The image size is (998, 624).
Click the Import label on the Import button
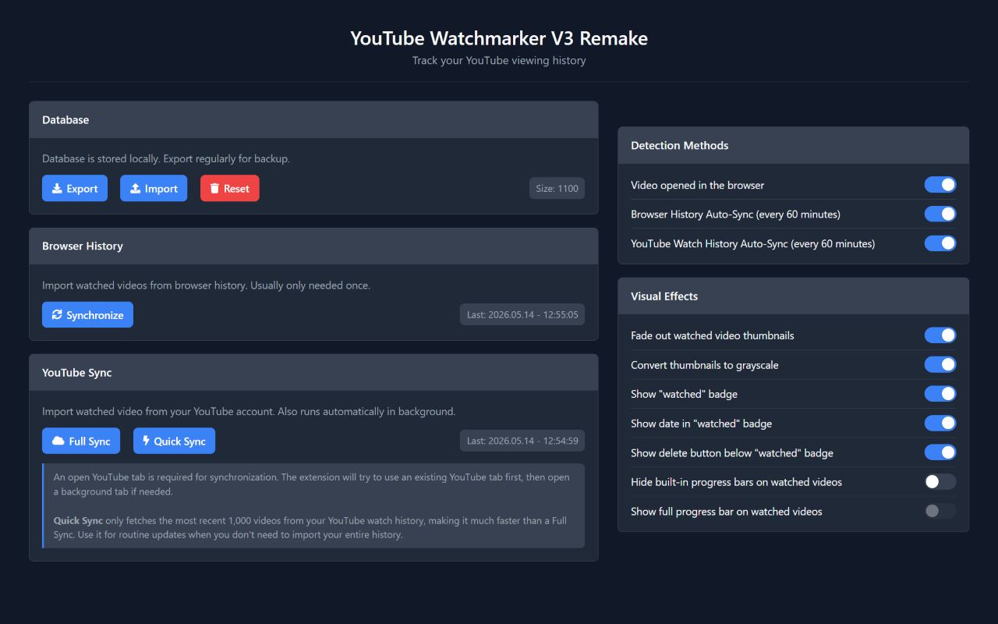[161, 189]
